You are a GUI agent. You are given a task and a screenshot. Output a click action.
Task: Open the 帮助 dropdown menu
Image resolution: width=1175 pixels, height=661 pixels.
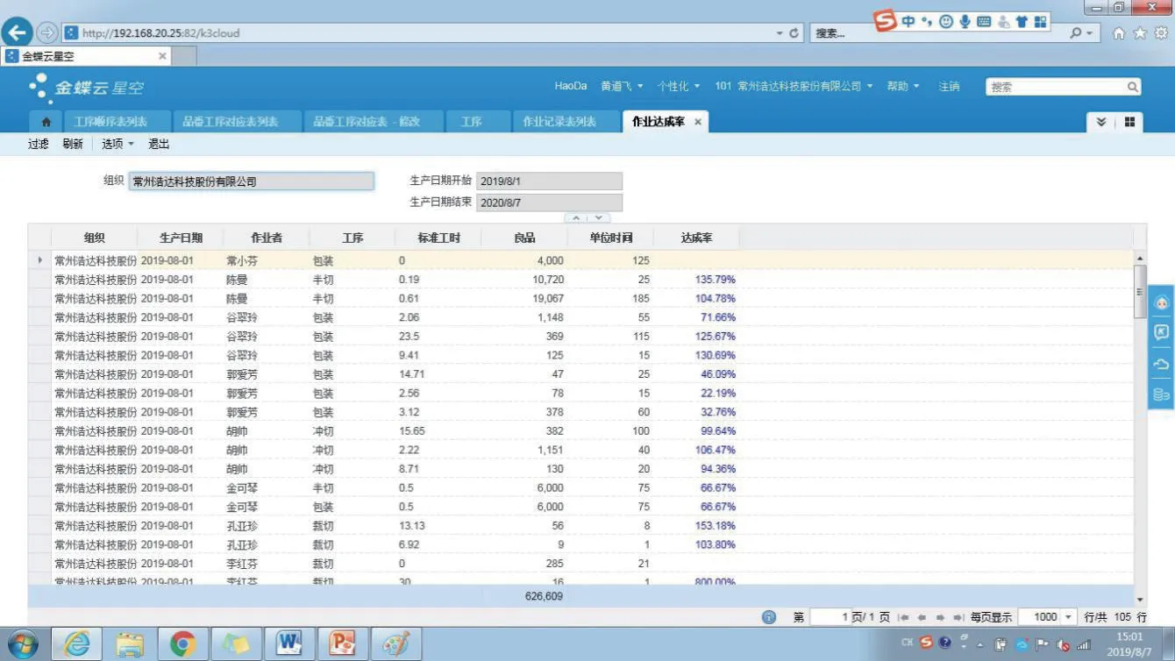coord(903,86)
